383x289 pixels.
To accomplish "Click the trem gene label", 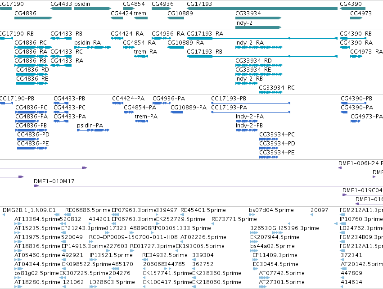I will pos(140,14).
